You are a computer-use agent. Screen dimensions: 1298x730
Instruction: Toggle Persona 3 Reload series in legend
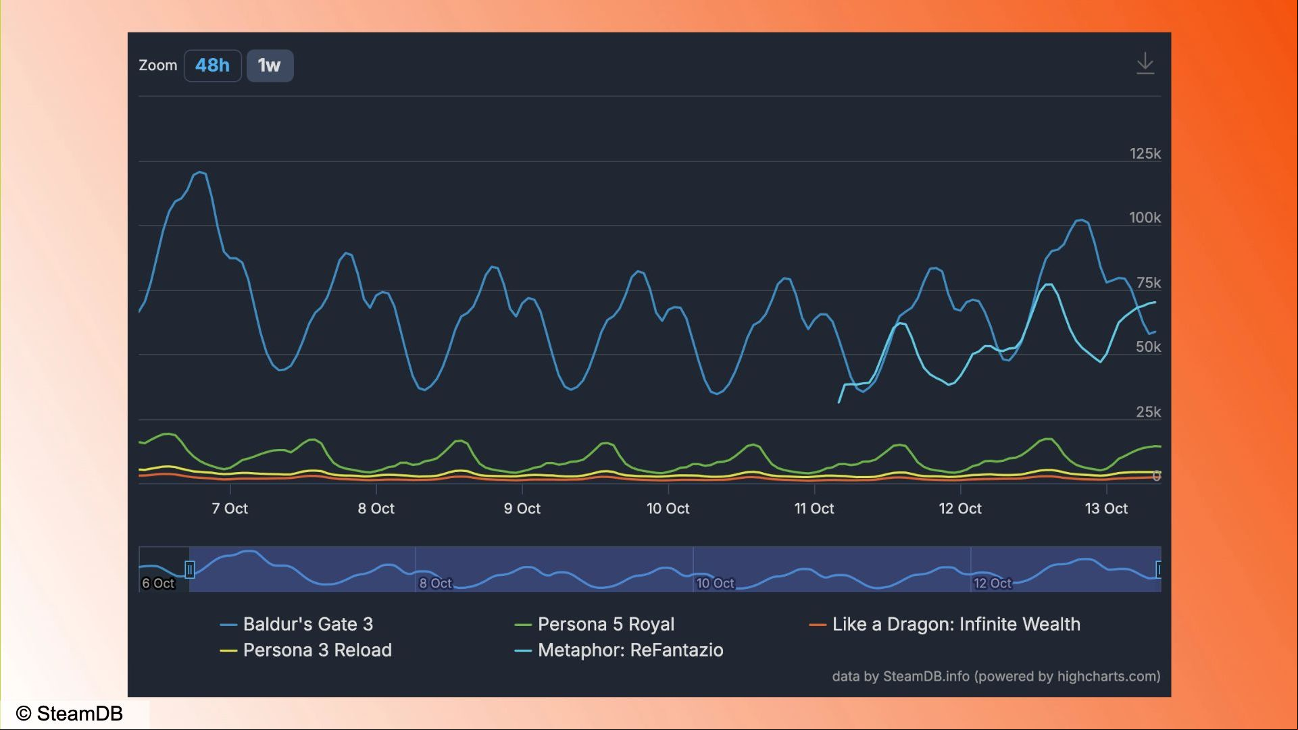click(x=306, y=650)
